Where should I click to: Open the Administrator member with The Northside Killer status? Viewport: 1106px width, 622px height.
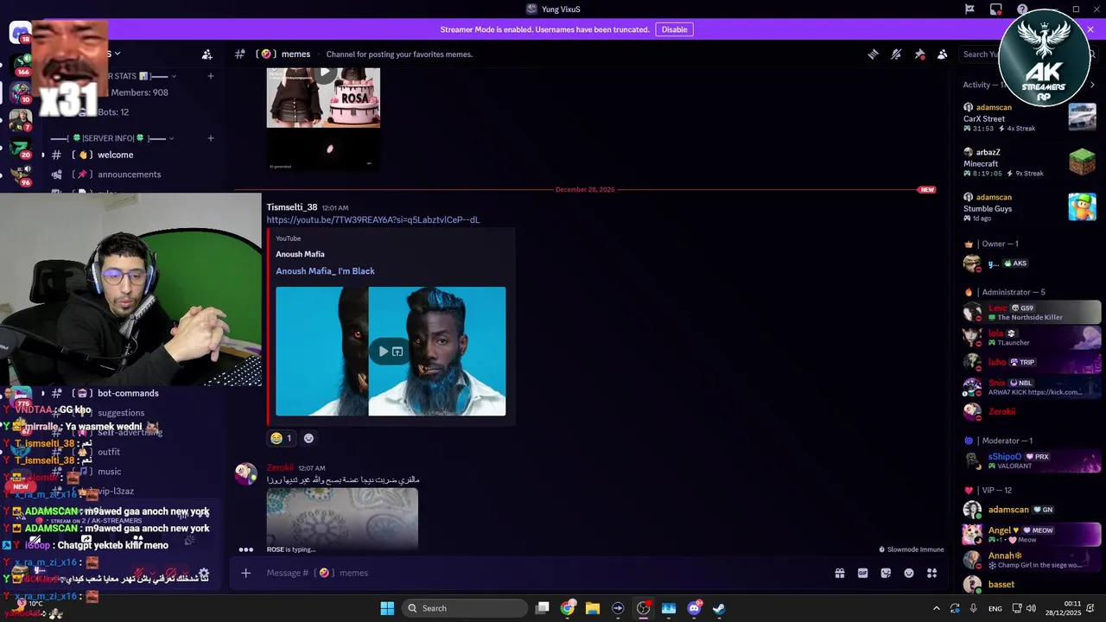(x=1030, y=313)
